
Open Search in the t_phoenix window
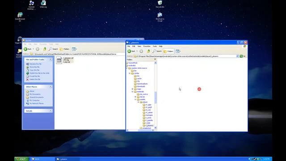[x=157, y=51]
